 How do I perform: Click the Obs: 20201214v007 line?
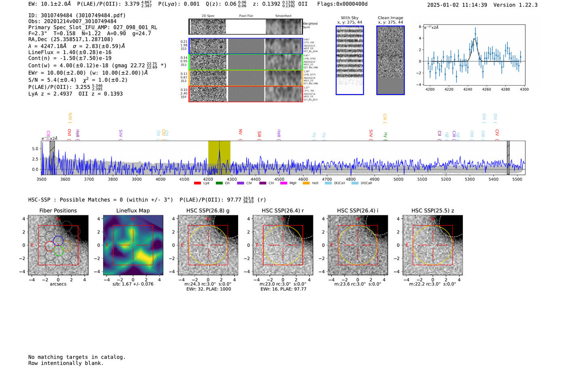coord(72,21)
